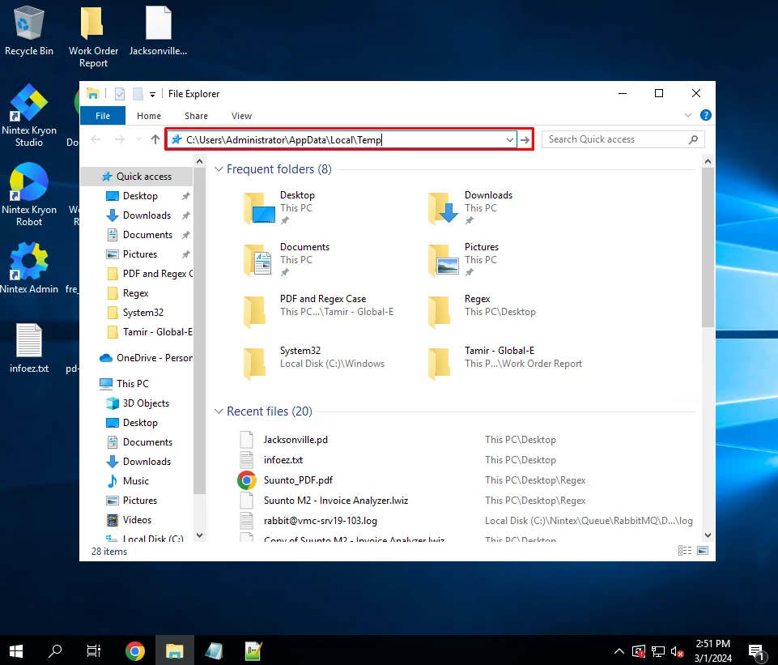Open the Windows Start menu
778x665 pixels.
(16, 650)
